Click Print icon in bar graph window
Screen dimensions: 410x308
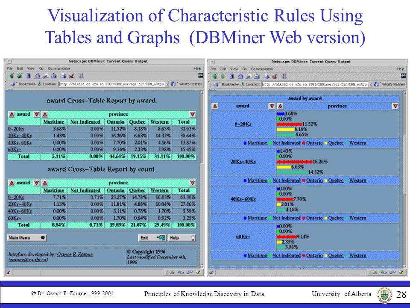[x=266, y=76]
